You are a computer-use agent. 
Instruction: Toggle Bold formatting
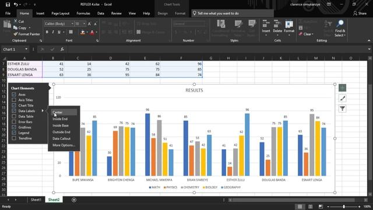click(47, 32)
